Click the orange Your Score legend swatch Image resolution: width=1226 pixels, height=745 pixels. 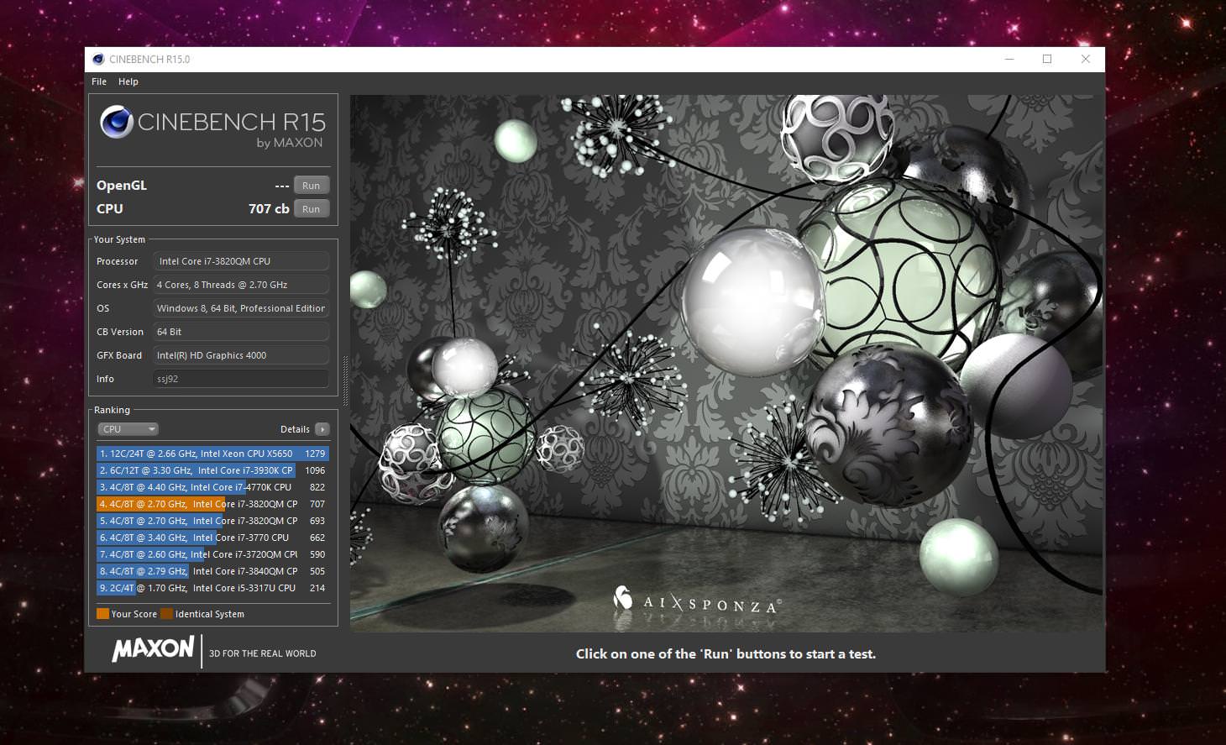click(102, 614)
